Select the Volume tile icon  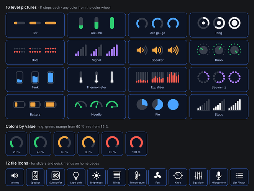(x=15, y=177)
